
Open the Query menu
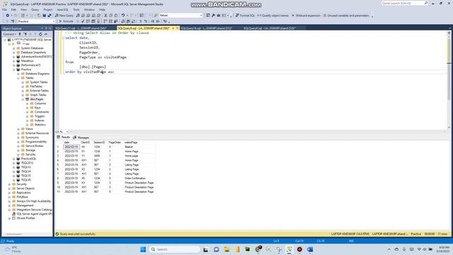[x=35, y=9]
